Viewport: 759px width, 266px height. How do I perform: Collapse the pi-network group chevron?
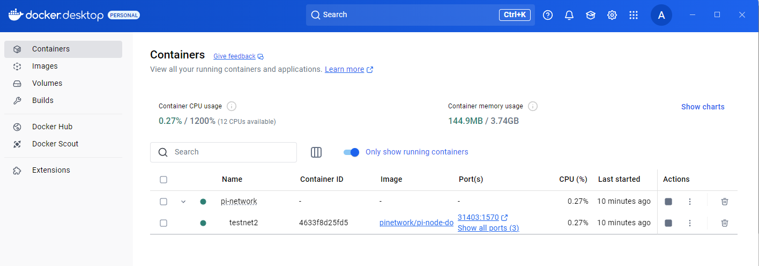183,202
